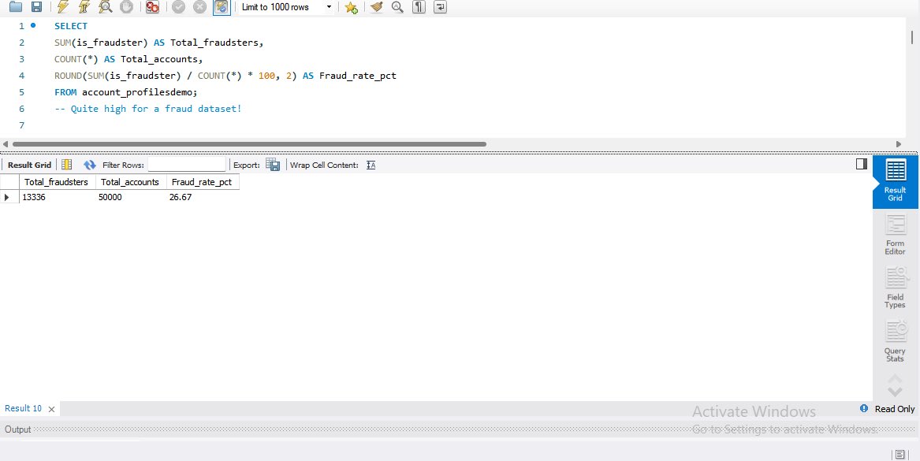Toggle invisible characters with the pilcrow icon
920x461 pixels.
(x=419, y=7)
